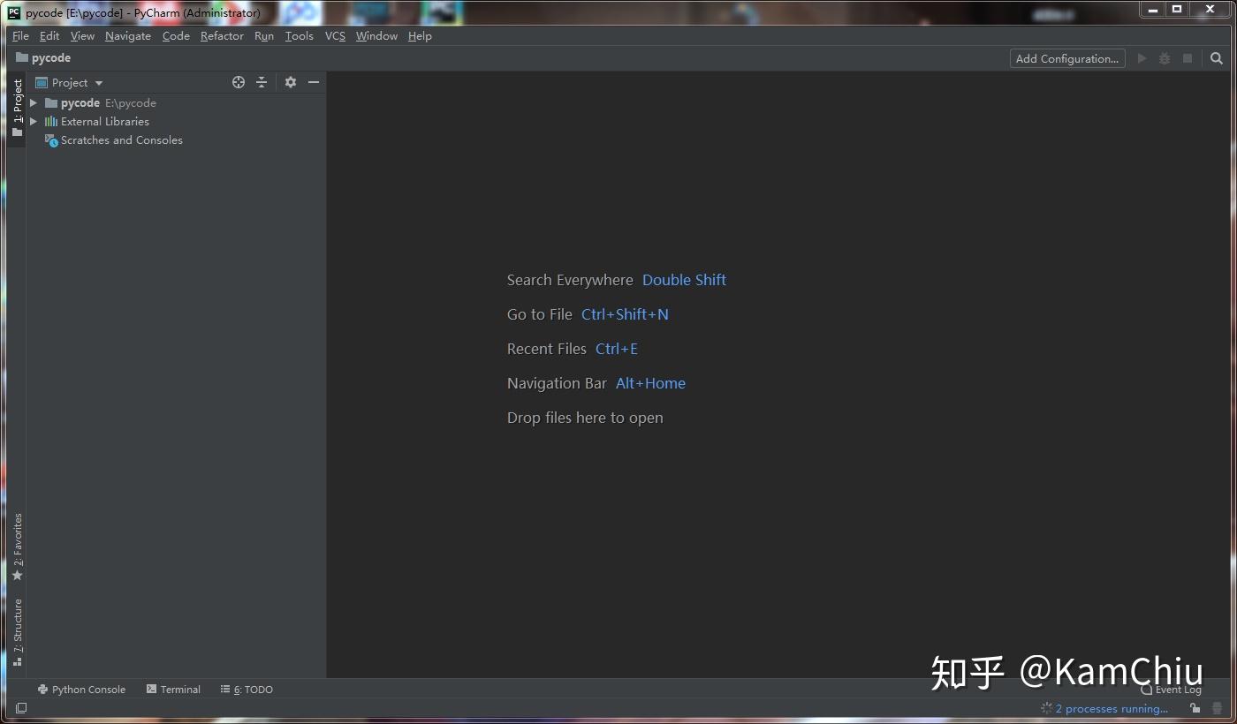Open the Project panel settings gear
This screenshot has height=724, width=1237.
tap(291, 82)
